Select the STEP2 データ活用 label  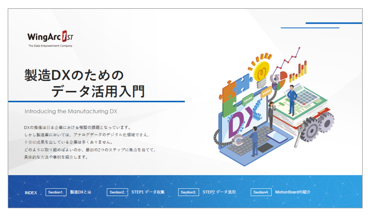point(219,192)
